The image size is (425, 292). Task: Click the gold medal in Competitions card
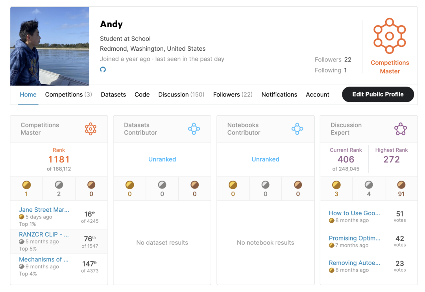click(x=26, y=185)
